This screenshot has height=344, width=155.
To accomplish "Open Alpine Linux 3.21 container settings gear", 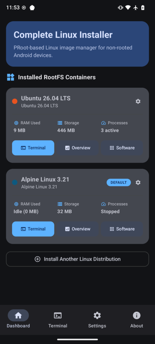I will [x=138, y=182].
